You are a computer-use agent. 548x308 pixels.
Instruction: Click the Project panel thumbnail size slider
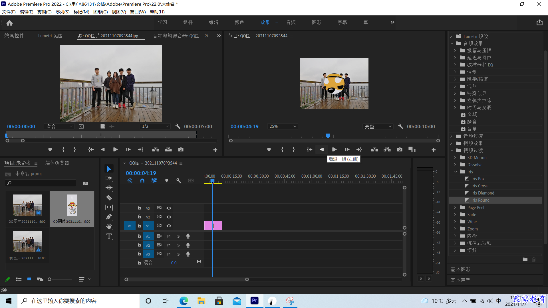[60, 279]
